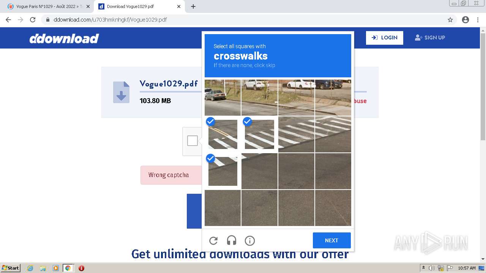Go forward in browser history

(21, 20)
